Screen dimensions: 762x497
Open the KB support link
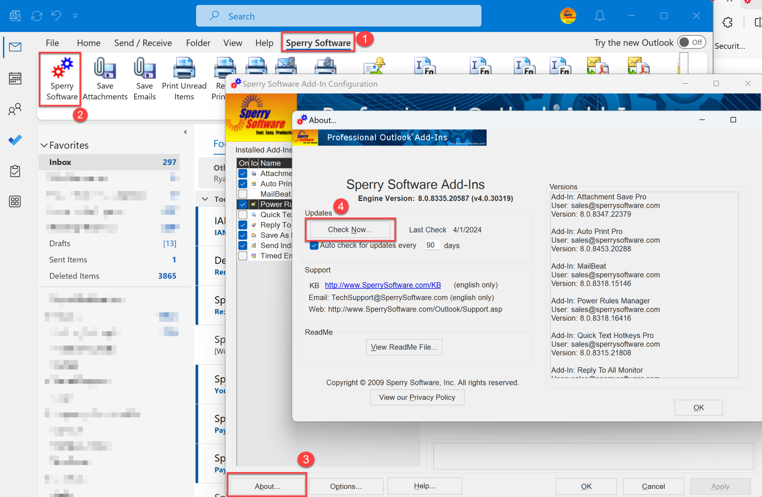[382, 285]
